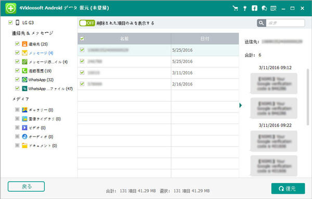Uncheck the call history (19) checkbox
This screenshot has height=199, width=312.
click(x=17, y=70)
